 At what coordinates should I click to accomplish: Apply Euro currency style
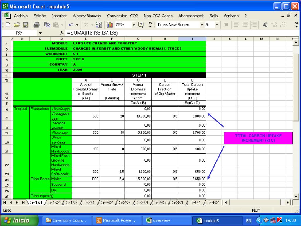point(265,25)
